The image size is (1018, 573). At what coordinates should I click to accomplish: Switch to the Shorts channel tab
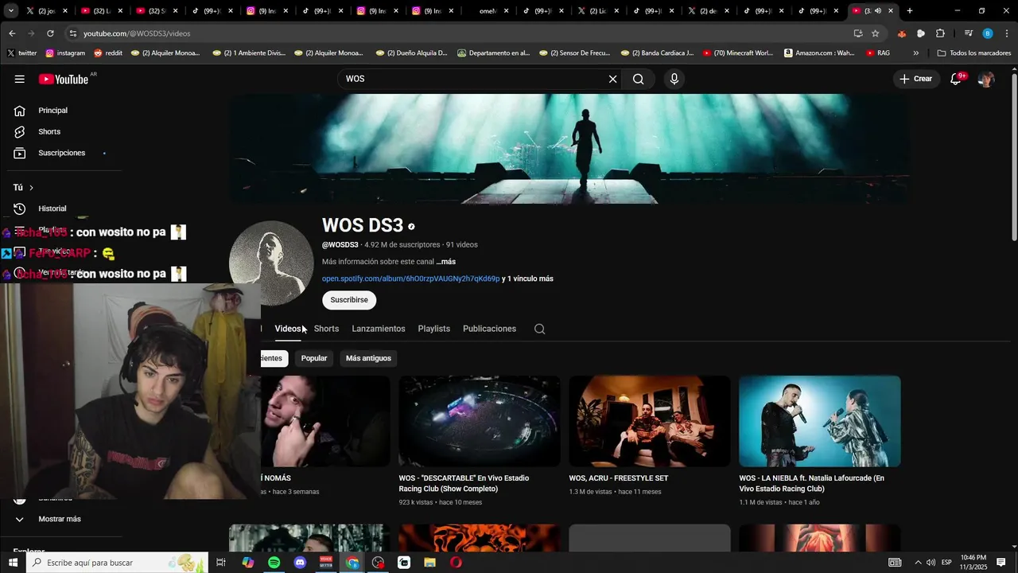coord(326,329)
